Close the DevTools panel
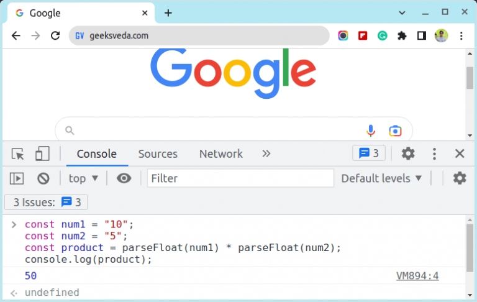Image resolution: width=477 pixels, height=302 pixels. coord(460,153)
